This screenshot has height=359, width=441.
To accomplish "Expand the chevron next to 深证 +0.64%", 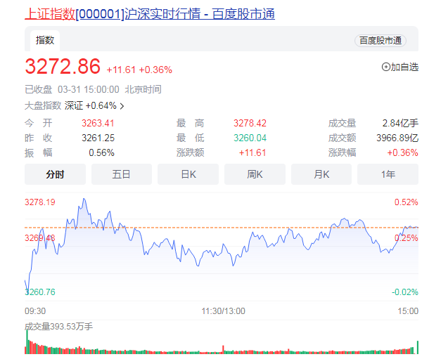I will [122, 106].
